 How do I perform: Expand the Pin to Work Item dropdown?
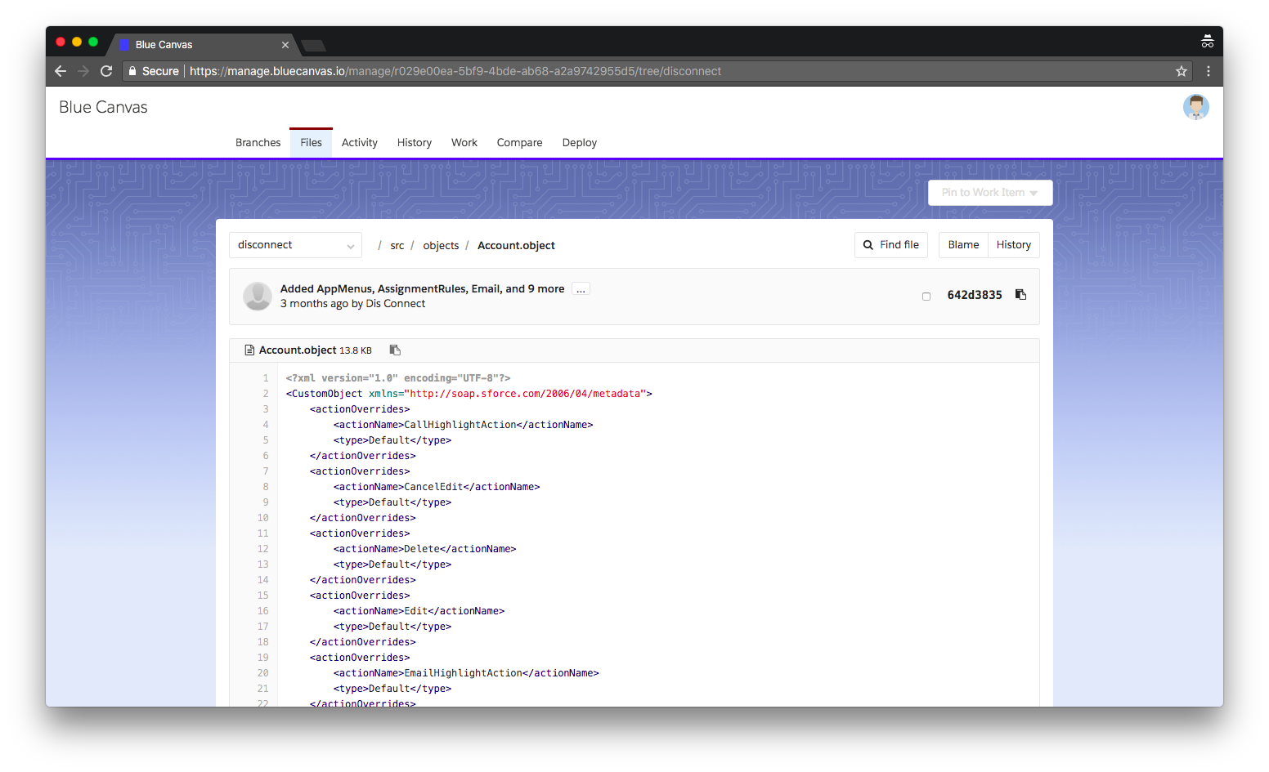[x=990, y=193]
